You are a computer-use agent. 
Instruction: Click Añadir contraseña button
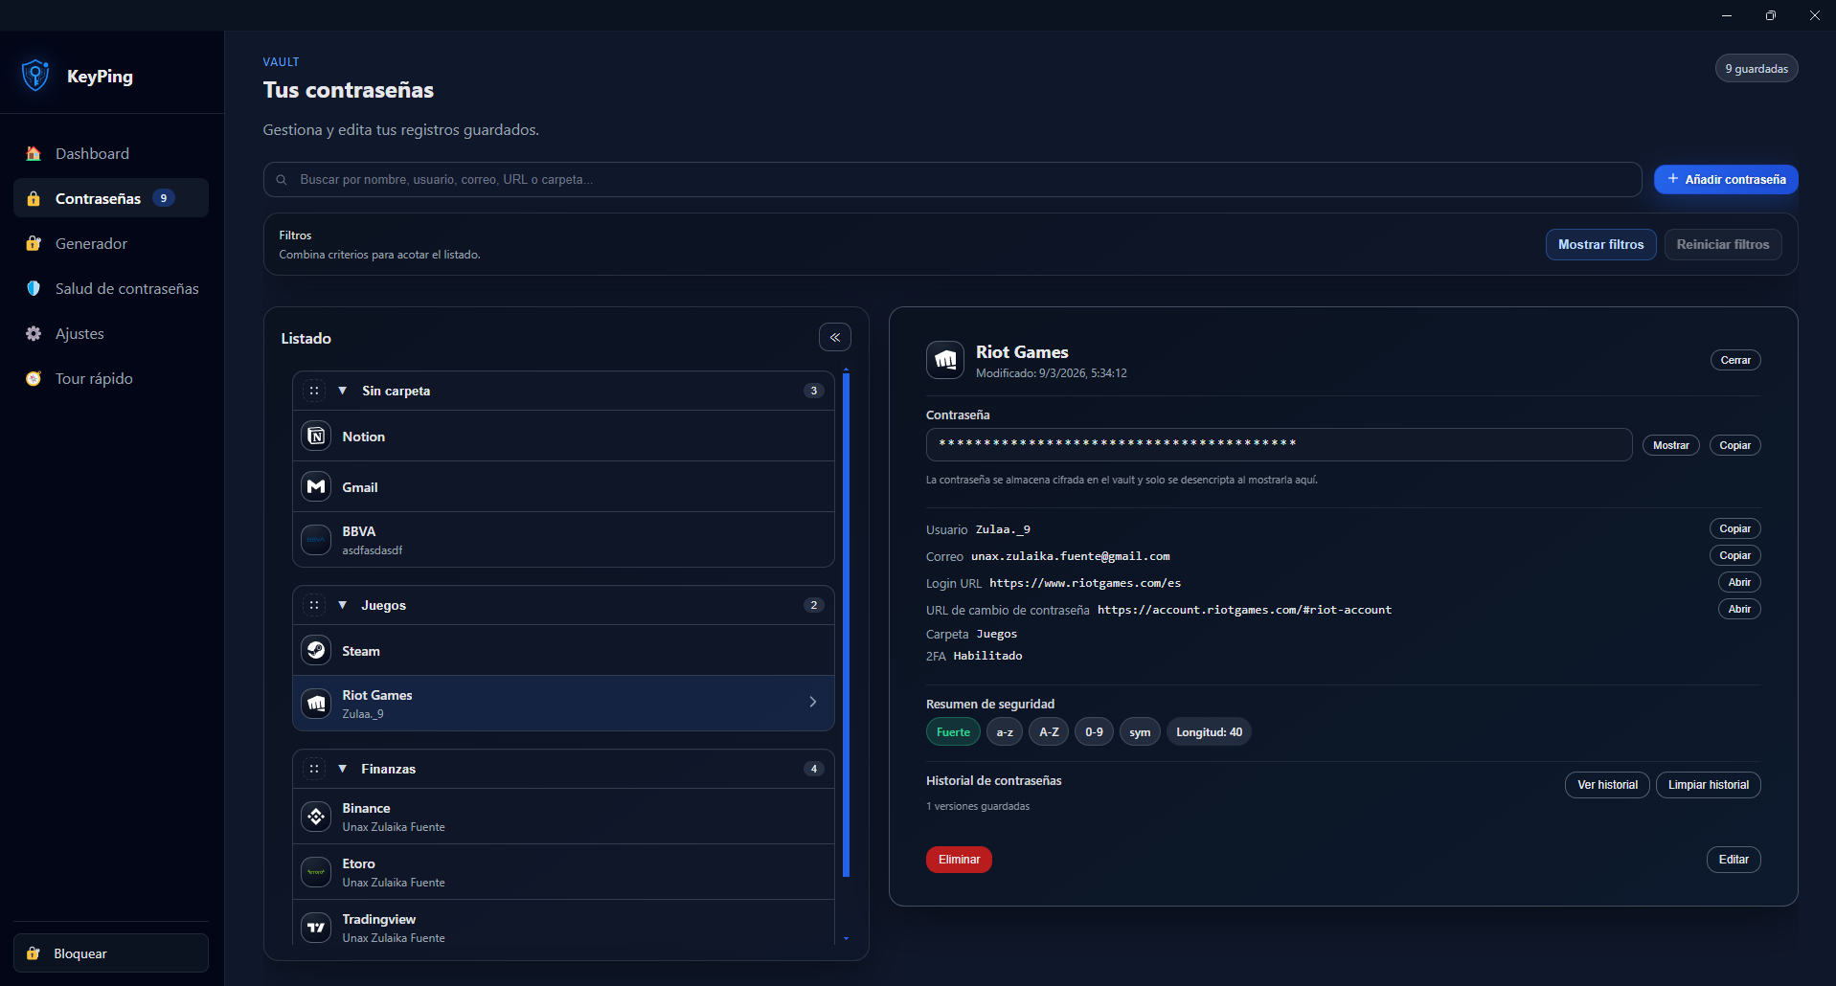tap(1725, 179)
